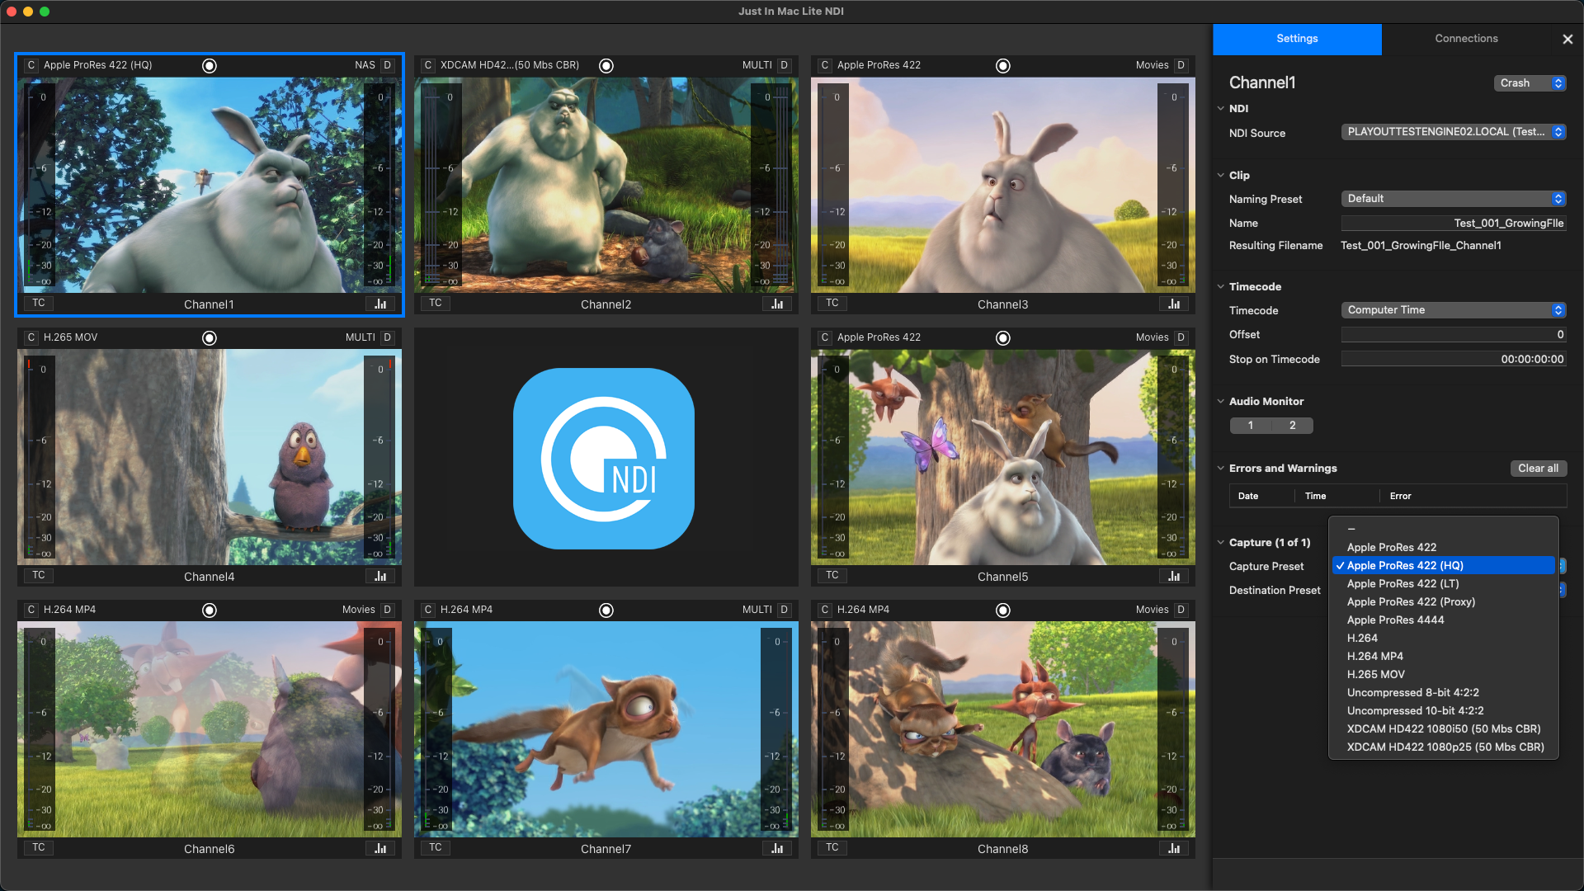Switch to the Connections tab
Image resolution: width=1584 pixels, height=891 pixels.
[1466, 39]
